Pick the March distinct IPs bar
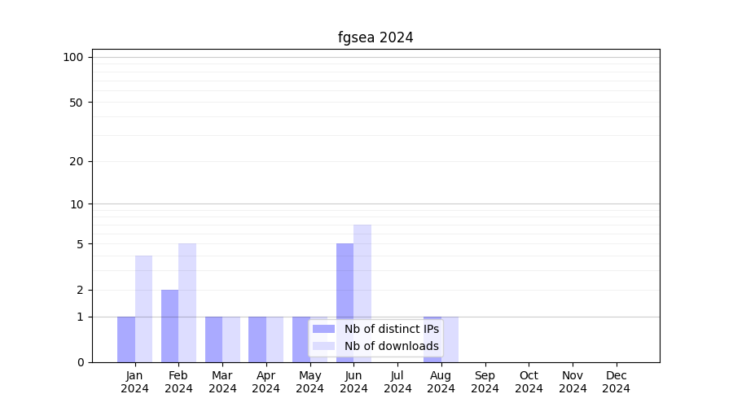This screenshot has height=407, width=733. pyautogui.click(x=213, y=339)
